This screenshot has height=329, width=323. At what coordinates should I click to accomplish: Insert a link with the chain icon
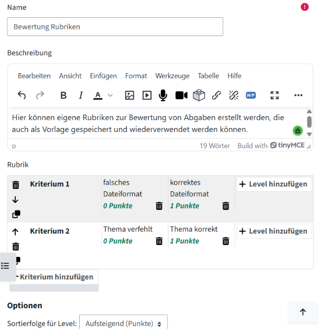[216, 95]
